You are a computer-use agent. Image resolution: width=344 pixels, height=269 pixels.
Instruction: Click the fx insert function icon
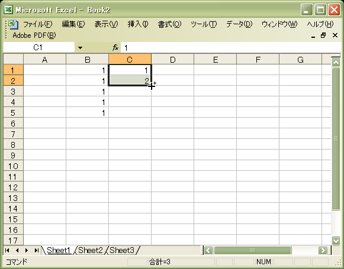[x=115, y=47]
